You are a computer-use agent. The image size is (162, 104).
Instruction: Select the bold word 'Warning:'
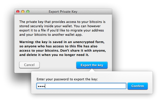[x=27, y=42]
